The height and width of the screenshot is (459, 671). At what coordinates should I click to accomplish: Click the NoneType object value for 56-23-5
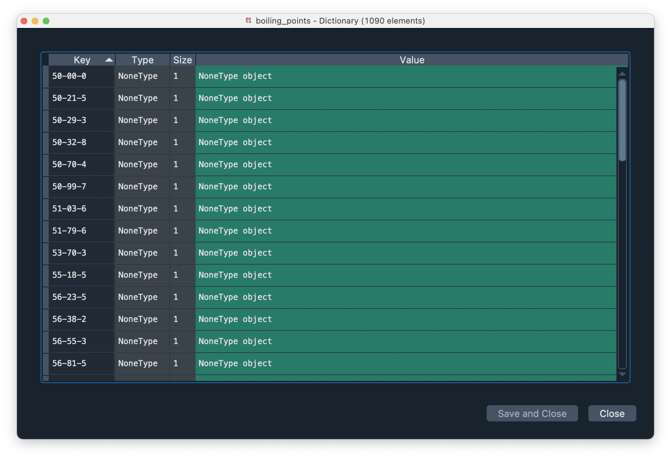click(x=406, y=297)
